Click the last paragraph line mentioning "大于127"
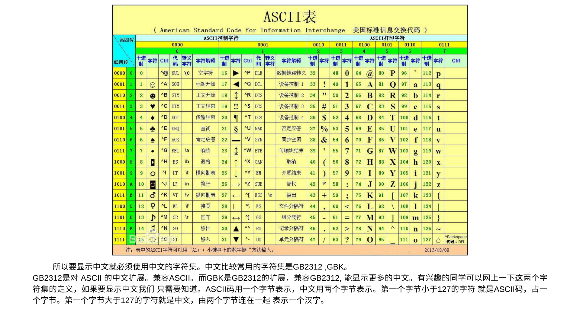The width and height of the screenshot is (580, 326). 180,300
